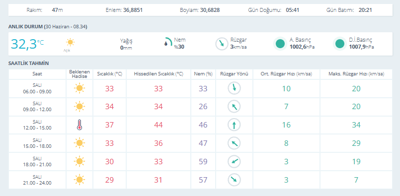The height and width of the screenshot is (196, 400).
Task: Click the Ort. Rüzgar Hızı column header
Action: click(286, 74)
